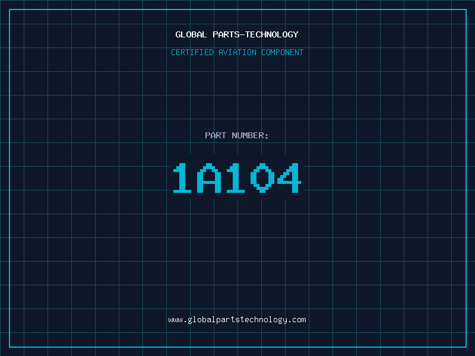Click the first digit 1 of part number

pos(183,179)
